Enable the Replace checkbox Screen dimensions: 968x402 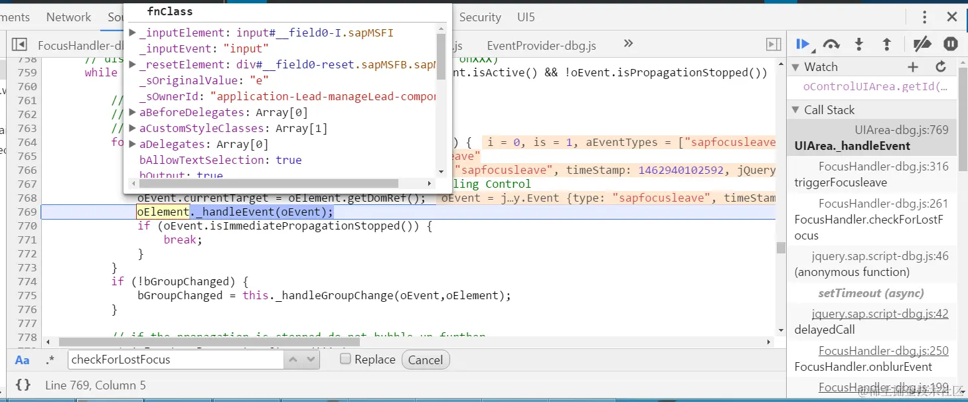click(345, 359)
